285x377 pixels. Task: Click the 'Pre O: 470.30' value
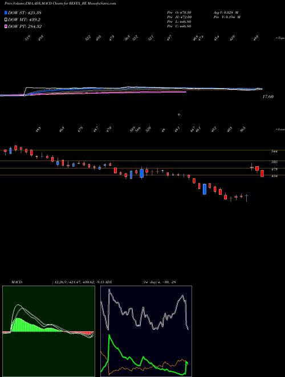click(x=179, y=13)
